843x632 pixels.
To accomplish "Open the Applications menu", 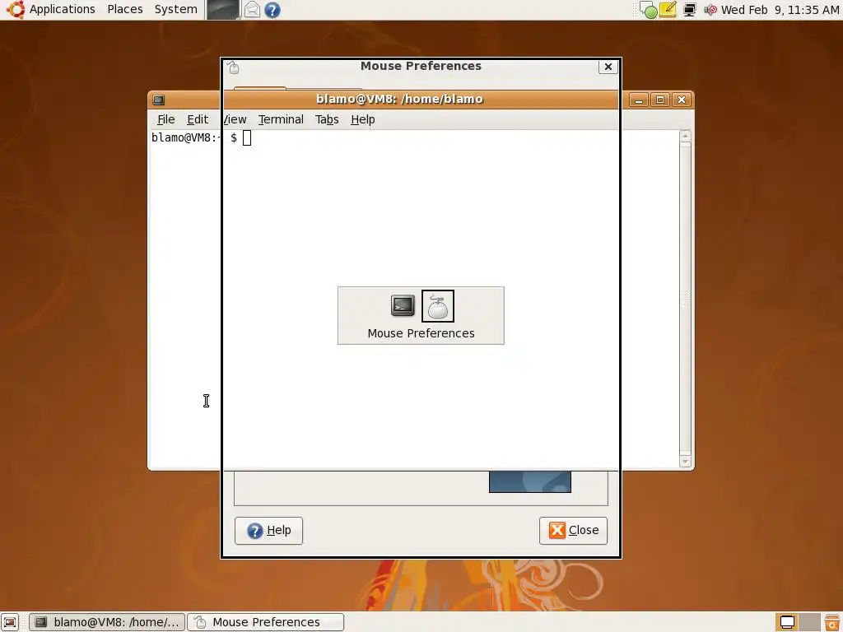I will (x=62, y=9).
